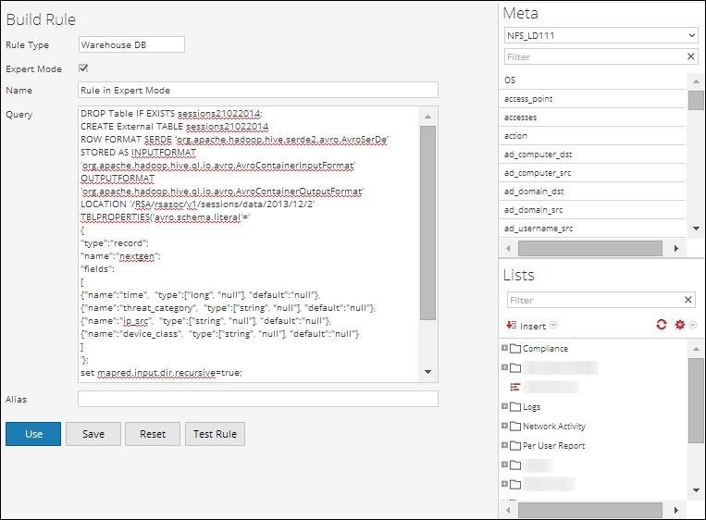Click the Meta Filter input field
706x520 pixels.
click(594, 56)
